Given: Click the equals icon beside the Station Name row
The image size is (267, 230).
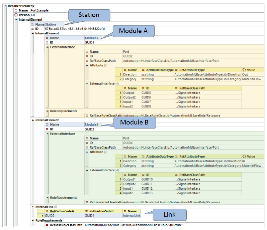Looking at the screenshot, I should coord(32,24).
